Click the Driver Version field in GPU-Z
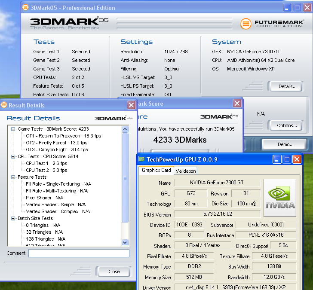Image resolution: width=313 pixels, height=290 pixels. point(235,287)
